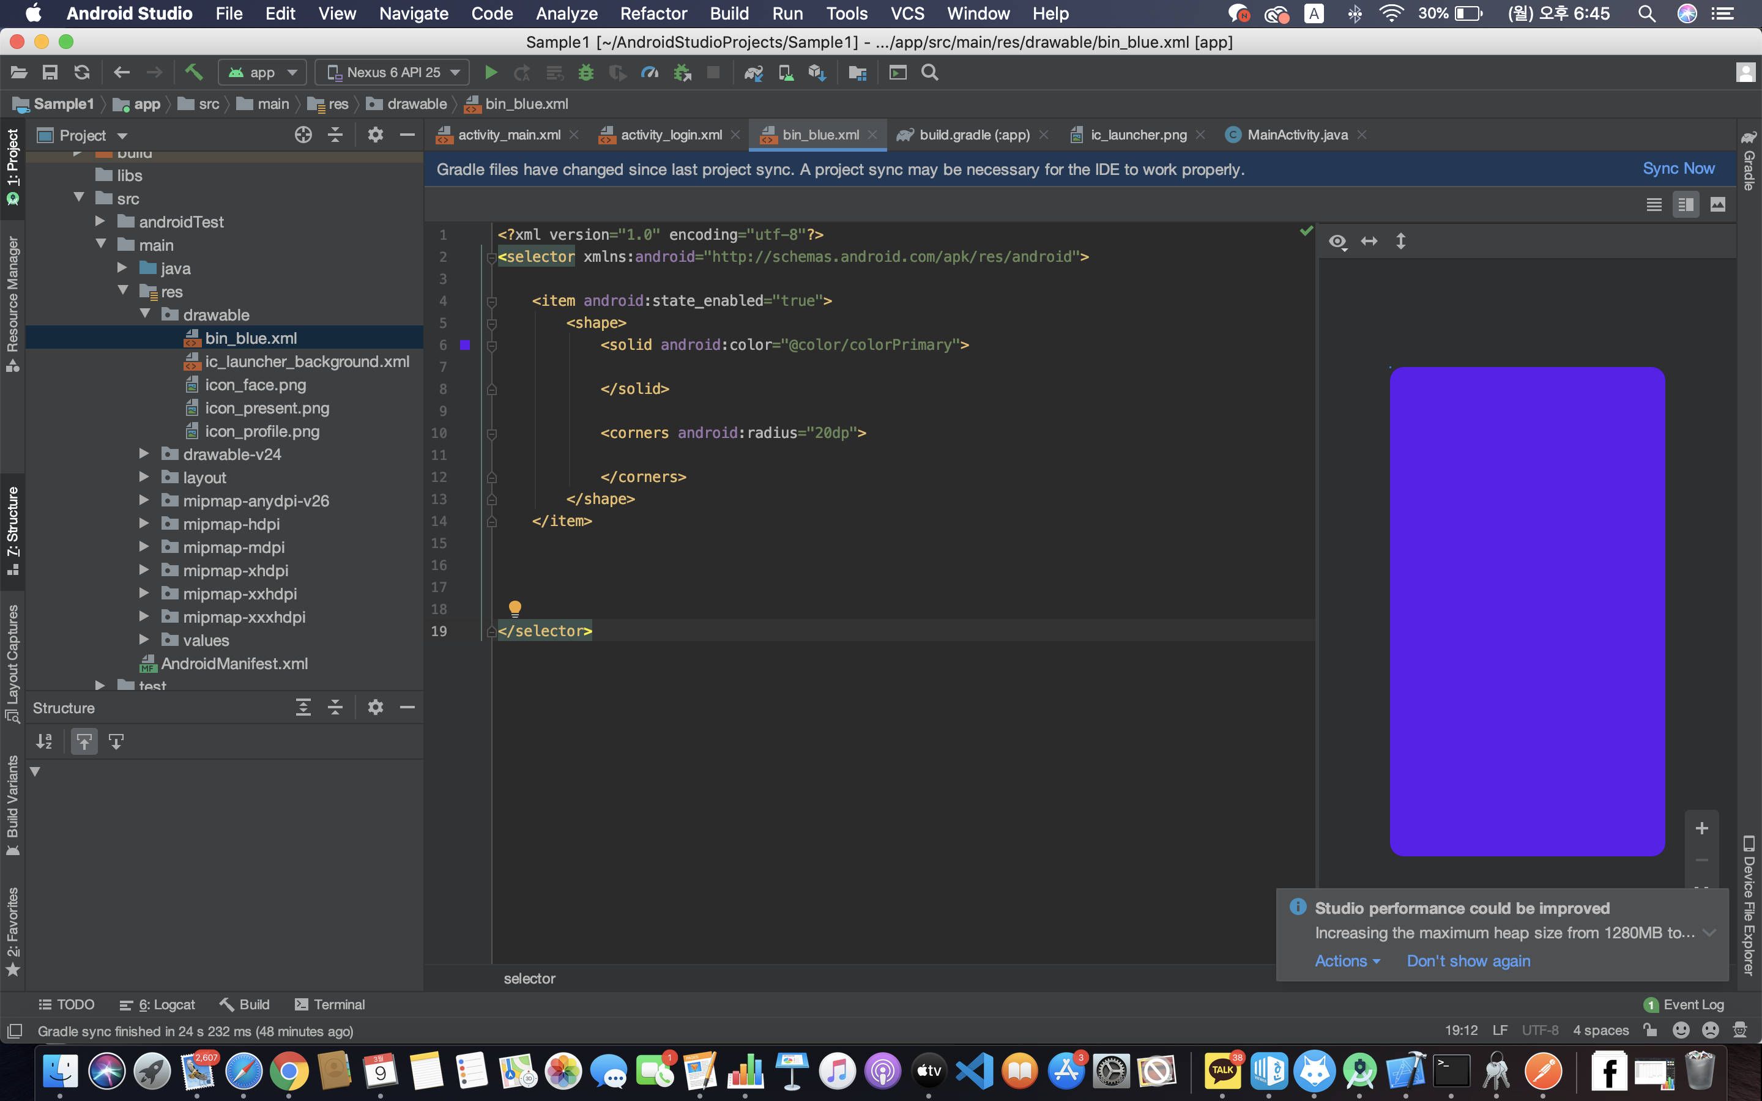Viewport: 1762px width, 1101px height.
Task: Click Don't show again in notification
Action: (x=1468, y=961)
